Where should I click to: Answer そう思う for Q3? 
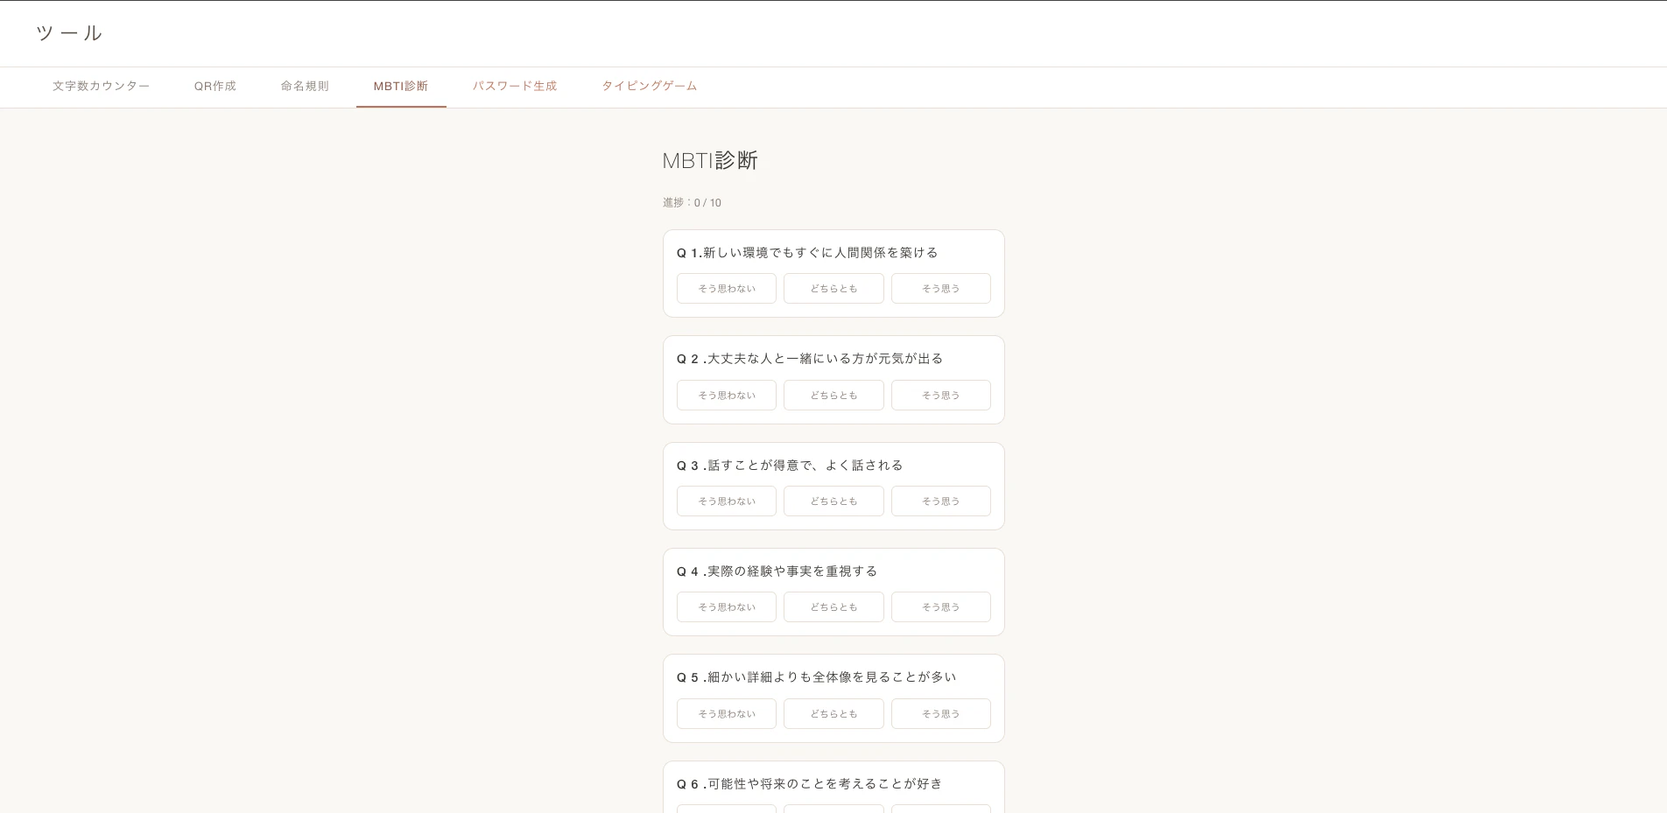(941, 501)
